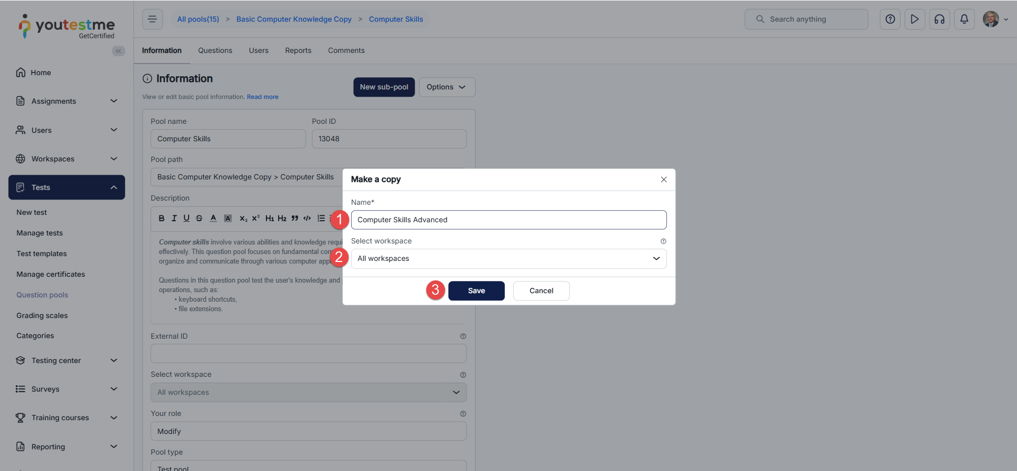Click the Home icon in sidebar

coord(21,73)
